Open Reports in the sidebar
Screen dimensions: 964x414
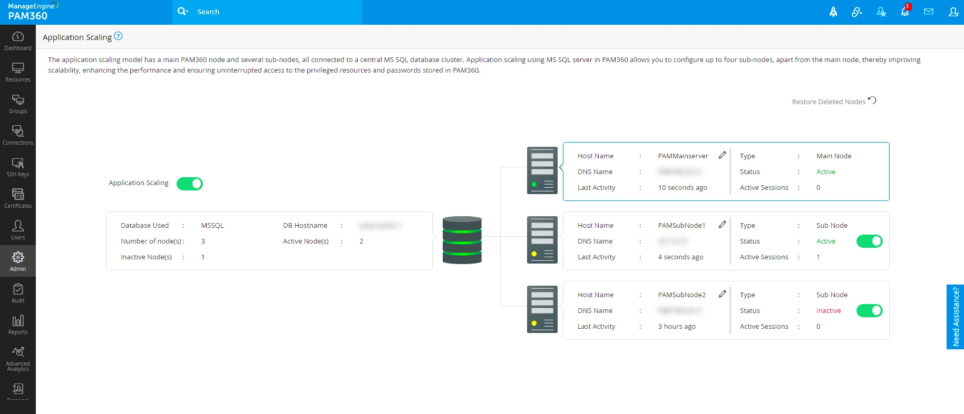pyautogui.click(x=18, y=325)
